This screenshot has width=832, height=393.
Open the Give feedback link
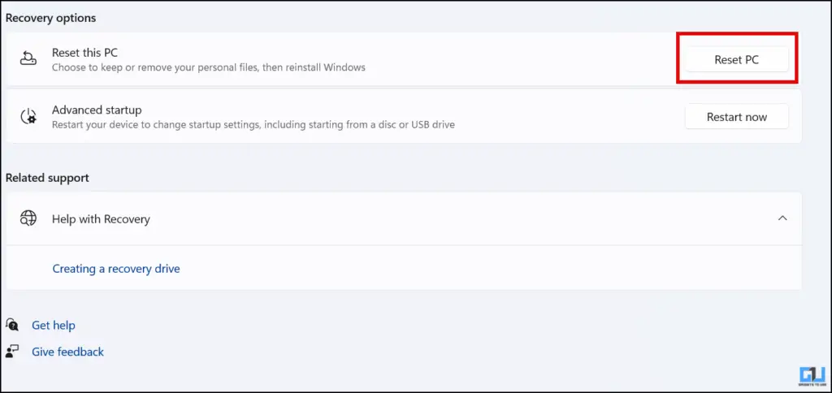pos(68,352)
